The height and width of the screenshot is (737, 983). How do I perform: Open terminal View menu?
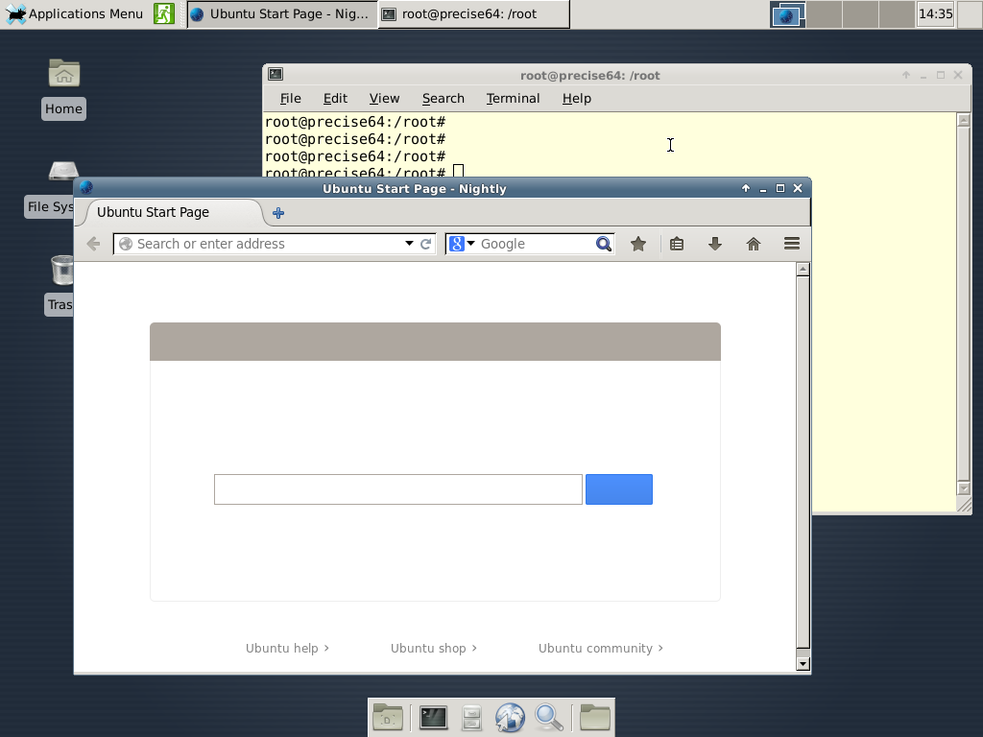(x=384, y=99)
